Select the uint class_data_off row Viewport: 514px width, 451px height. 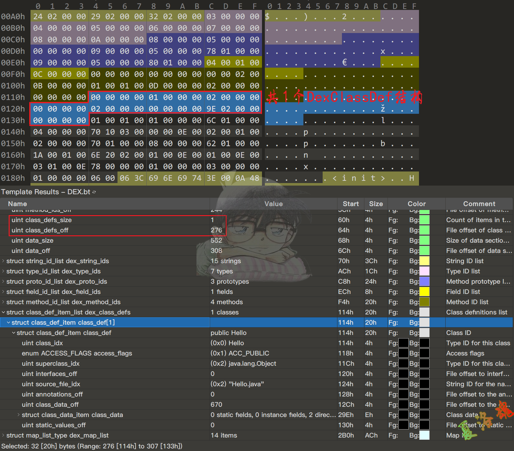(x=50, y=405)
